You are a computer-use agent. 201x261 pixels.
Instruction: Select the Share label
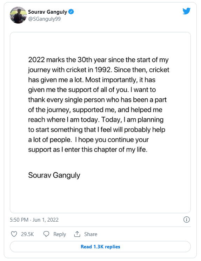[x=91, y=234]
